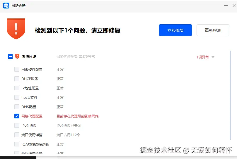
Task: Click the 网络代理配置 red item label
Action: pyautogui.click(x=32, y=116)
